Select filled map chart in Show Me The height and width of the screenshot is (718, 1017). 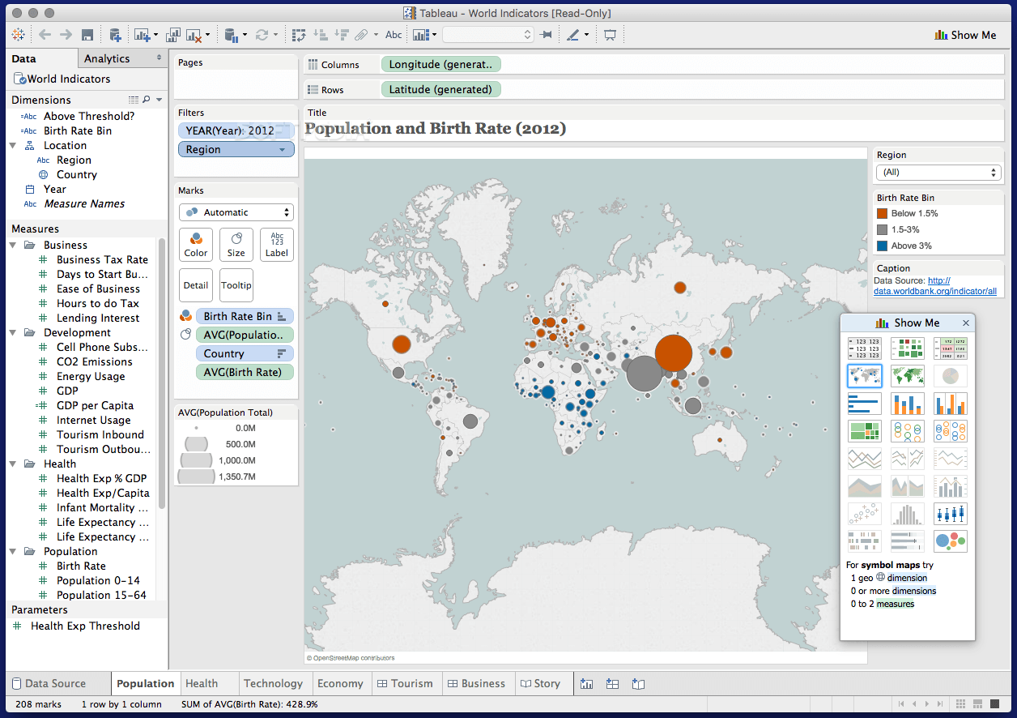(x=907, y=376)
